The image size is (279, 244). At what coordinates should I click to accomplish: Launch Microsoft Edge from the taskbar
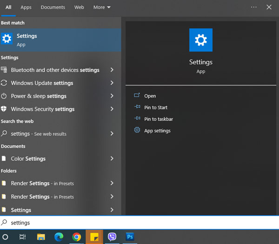coord(59,237)
